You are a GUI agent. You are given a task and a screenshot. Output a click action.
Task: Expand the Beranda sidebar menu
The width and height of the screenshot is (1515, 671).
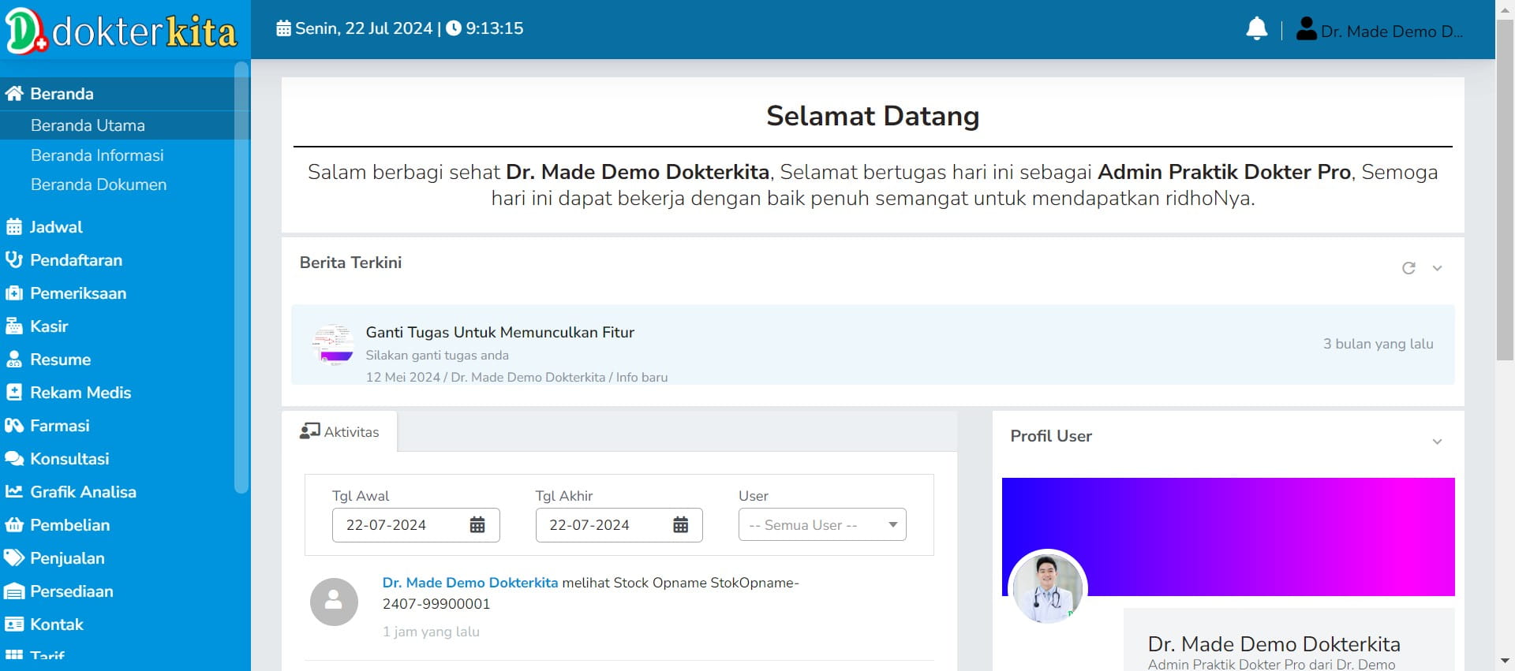click(x=62, y=94)
